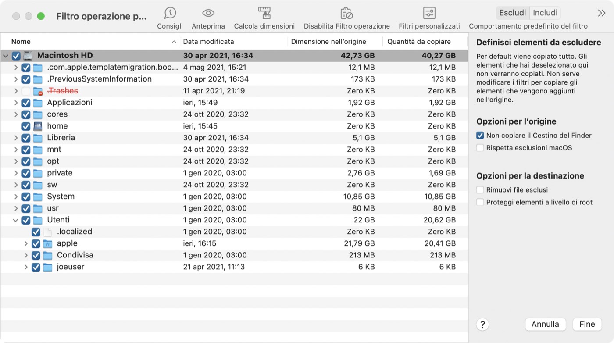This screenshot has width=614, height=343.
Task: Toggle Non copiare il Cestino del Finder
Action: pos(480,136)
